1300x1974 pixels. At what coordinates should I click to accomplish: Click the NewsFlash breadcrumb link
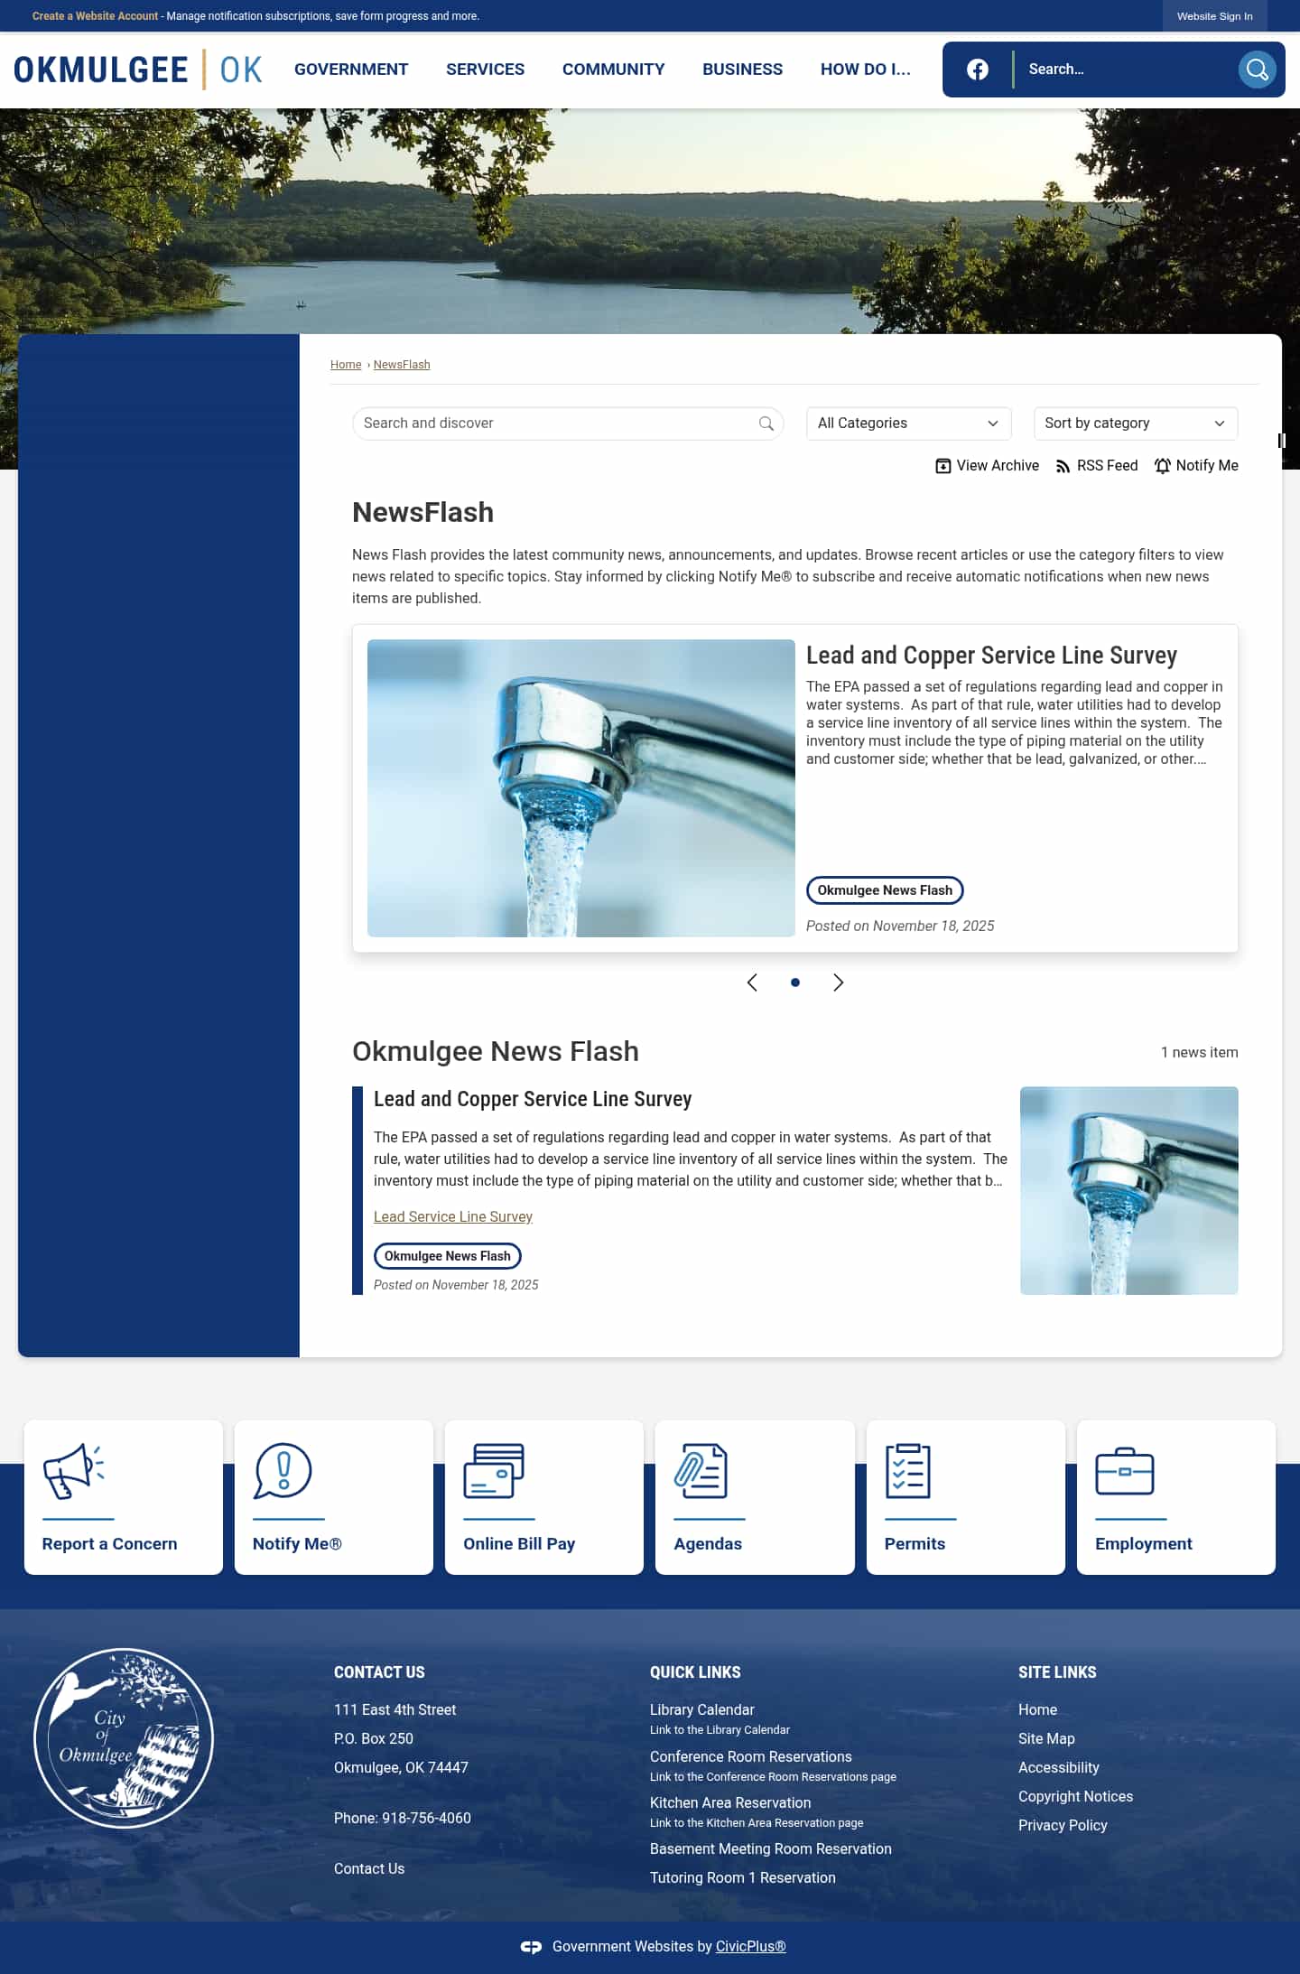402,365
